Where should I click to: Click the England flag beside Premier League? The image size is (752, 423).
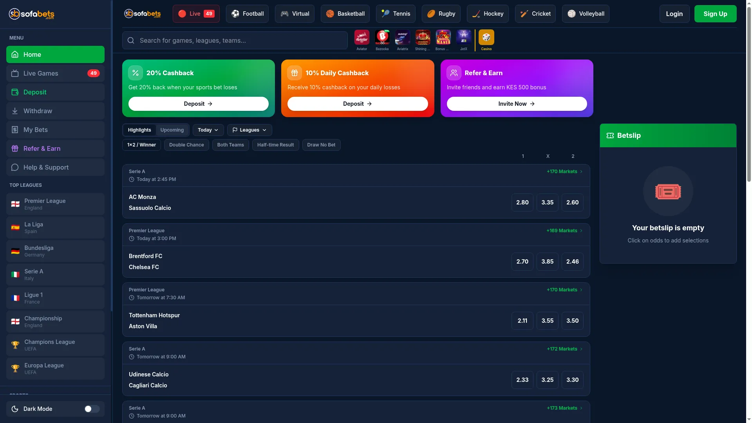(15, 204)
